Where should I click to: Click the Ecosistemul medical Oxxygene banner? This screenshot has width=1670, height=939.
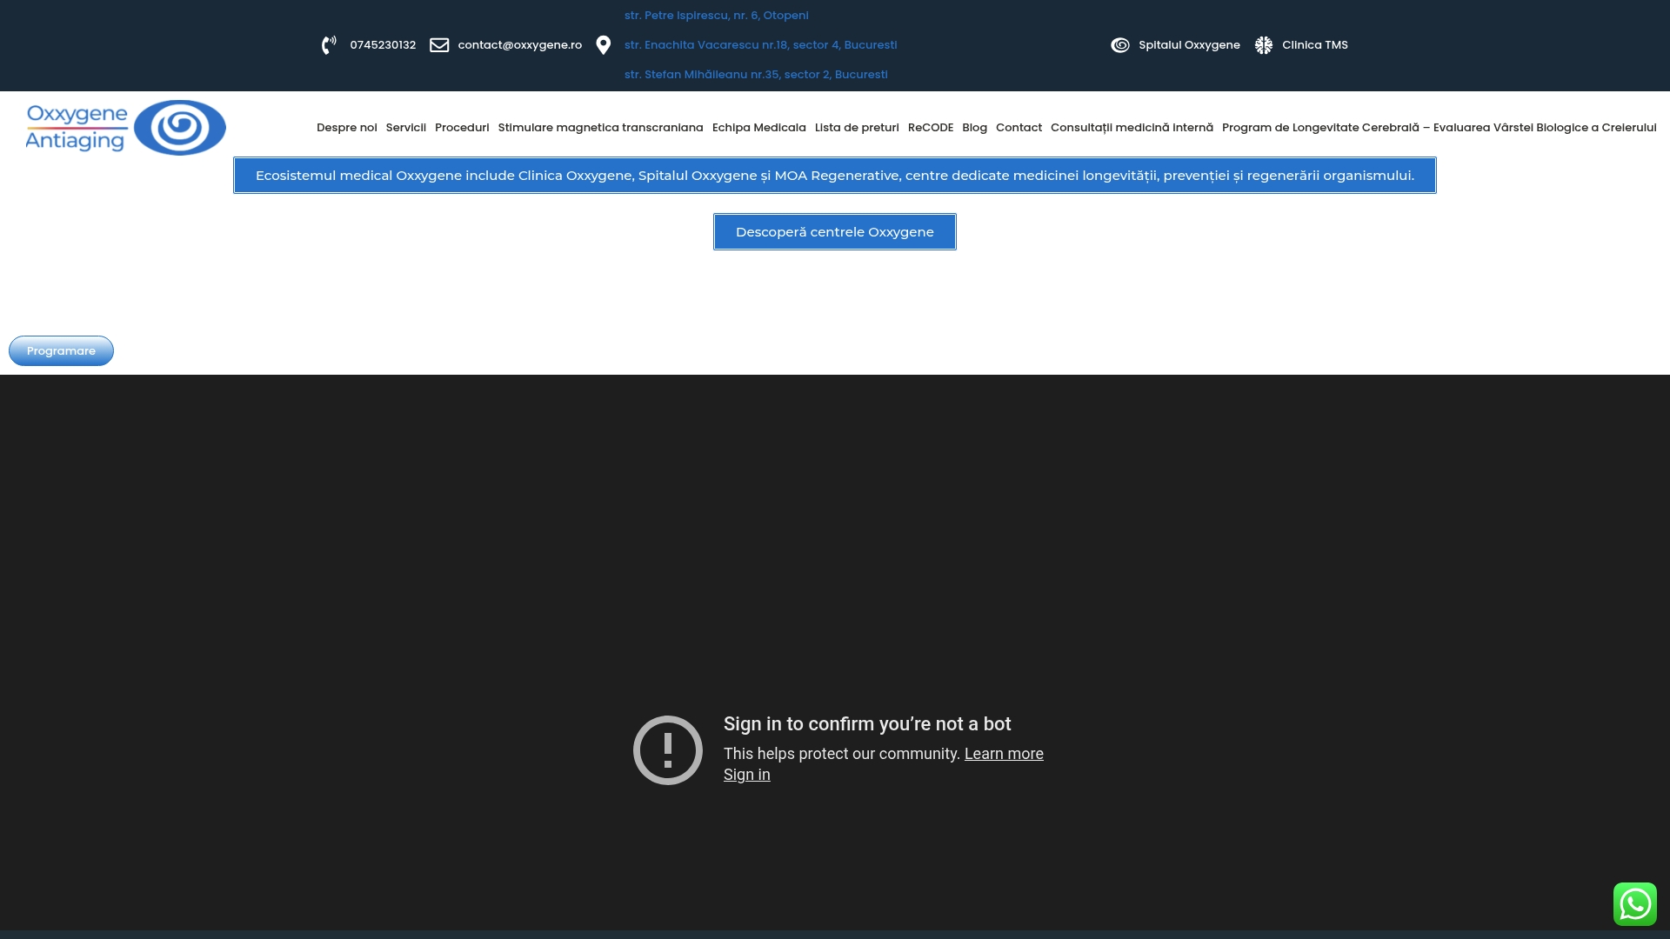pos(835,176)
